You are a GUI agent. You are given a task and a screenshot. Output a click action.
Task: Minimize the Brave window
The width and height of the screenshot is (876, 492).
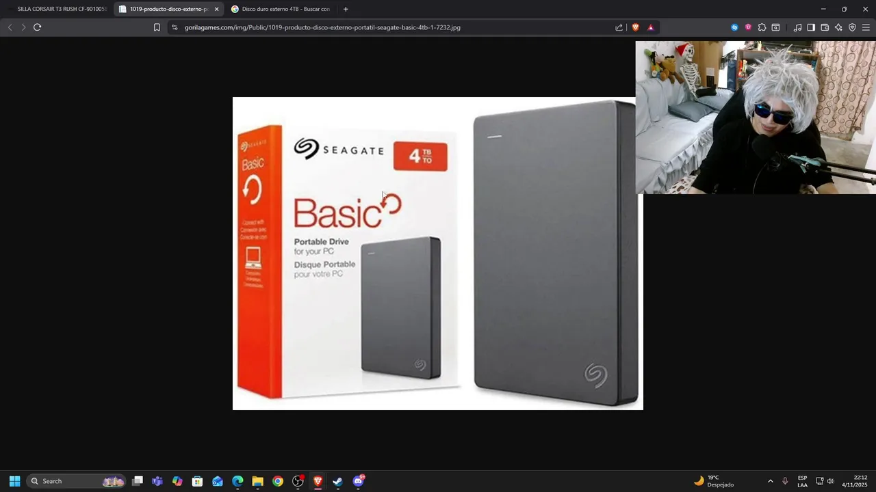click(x=823, y=9)
